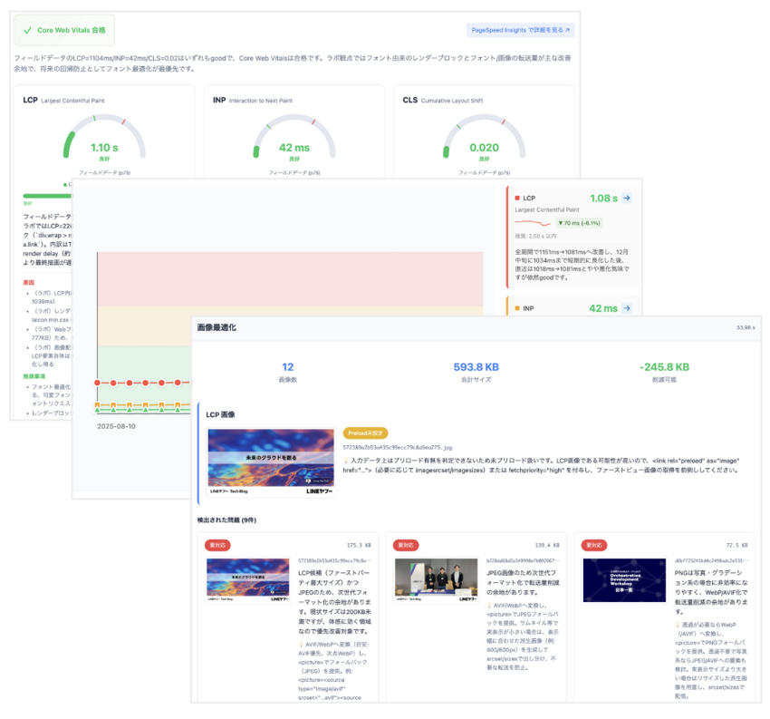Open LCP details via the arrow icon
Viewport: 770px width, 719px height.
[x=627, y=198]
